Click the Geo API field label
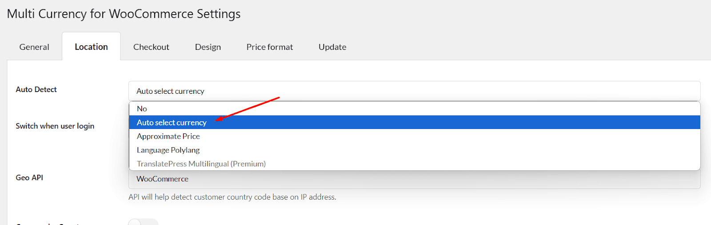The height and width of the screenshot is (225, 711). (x=29, y=177)
